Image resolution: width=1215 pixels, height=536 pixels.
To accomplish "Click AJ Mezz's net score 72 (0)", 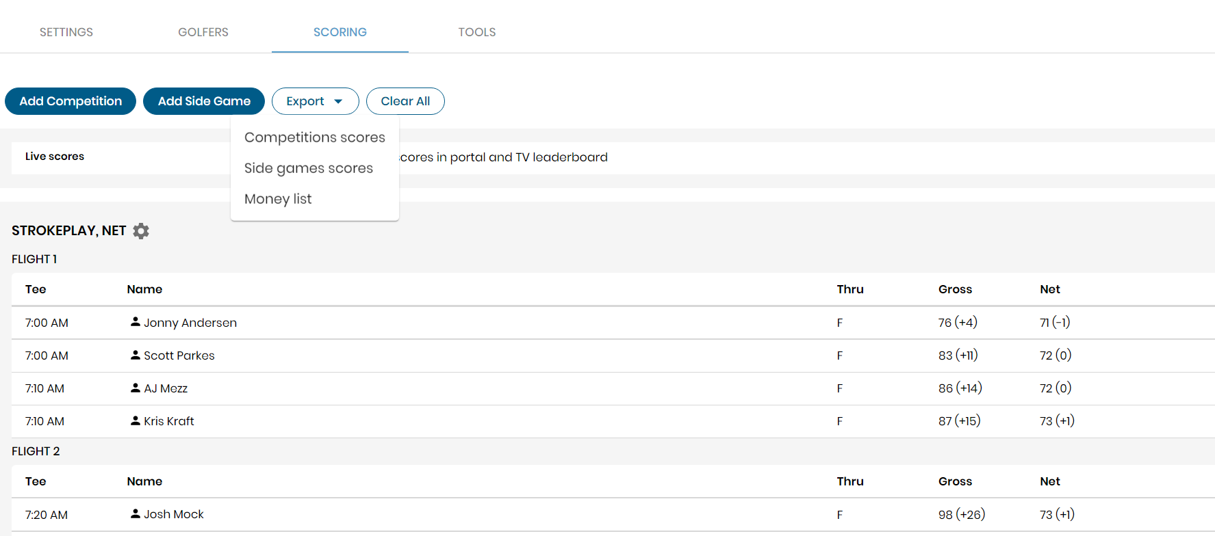I will click(x=1056, y=388).
